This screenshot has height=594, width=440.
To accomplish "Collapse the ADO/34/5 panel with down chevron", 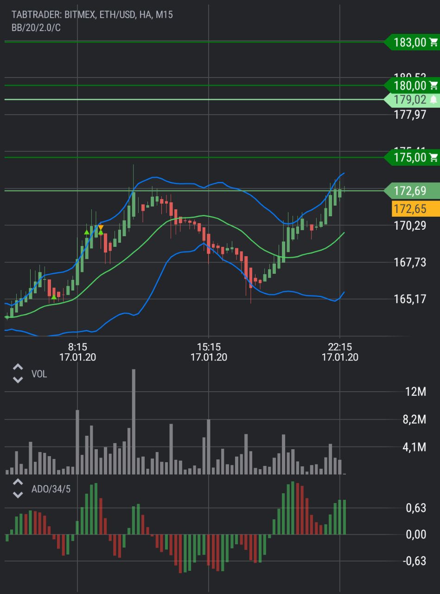I will pos(18,495).
